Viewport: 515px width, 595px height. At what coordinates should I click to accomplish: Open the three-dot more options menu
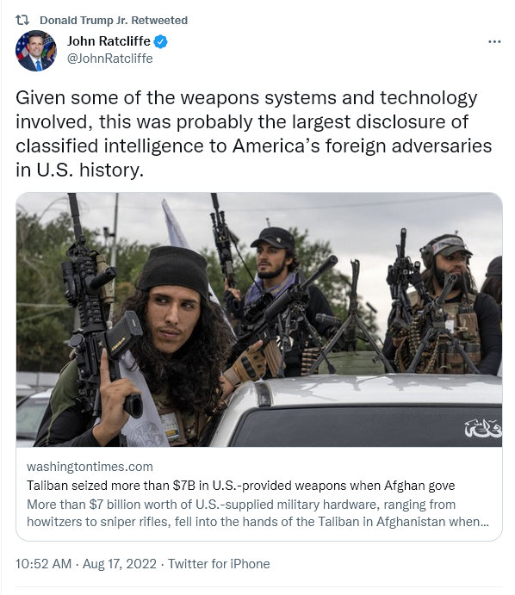coord(494,41)
